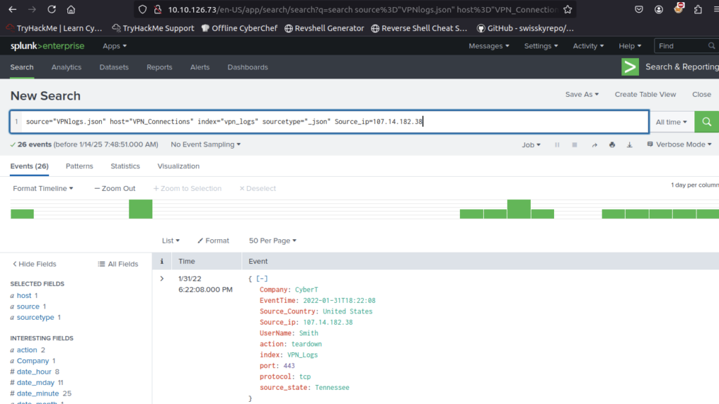
Task: Click the Splunk Enterprise logo
Action: click(x=47, y=46)
